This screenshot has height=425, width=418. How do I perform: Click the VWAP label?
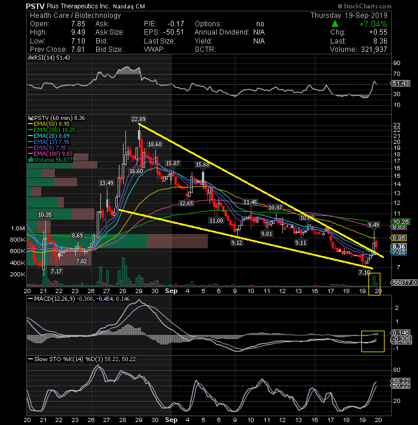pyautogui.click(x=154, y=50)
